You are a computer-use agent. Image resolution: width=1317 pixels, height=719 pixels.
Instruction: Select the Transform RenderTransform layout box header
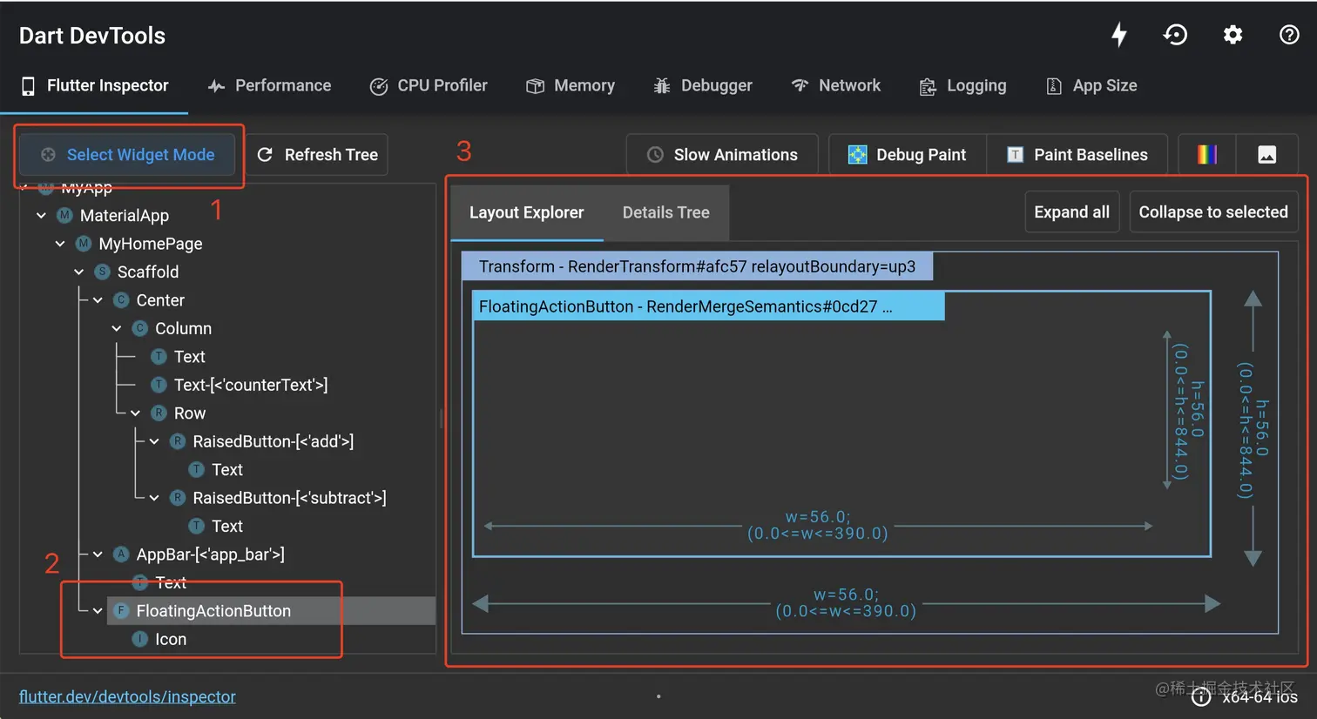point(697,266)
